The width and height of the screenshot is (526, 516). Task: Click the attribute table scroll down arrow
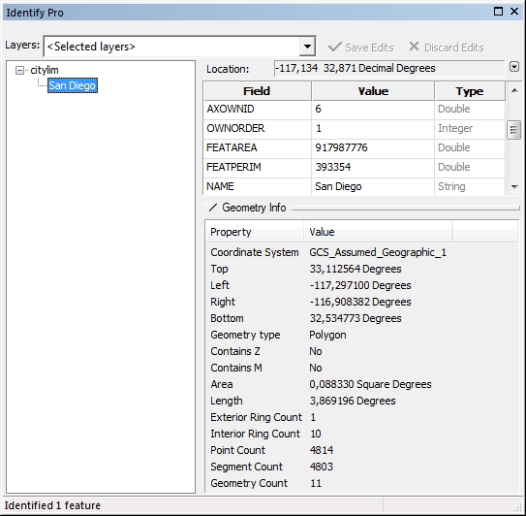click(x=514, y=187)
